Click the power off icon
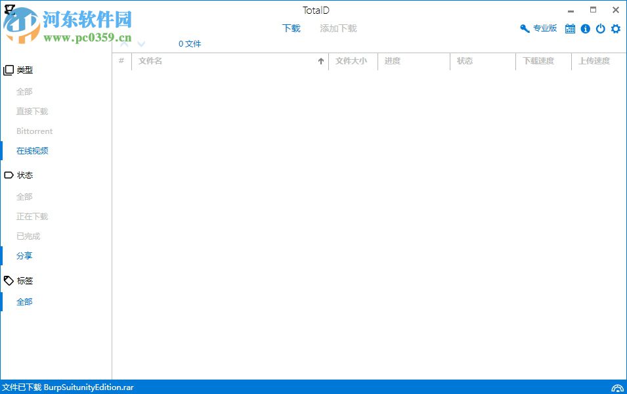 (600, 28)
